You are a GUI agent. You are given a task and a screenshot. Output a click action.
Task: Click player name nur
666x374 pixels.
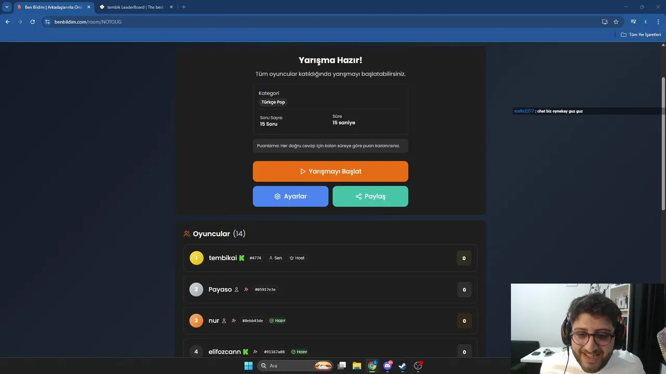point(214,320)
